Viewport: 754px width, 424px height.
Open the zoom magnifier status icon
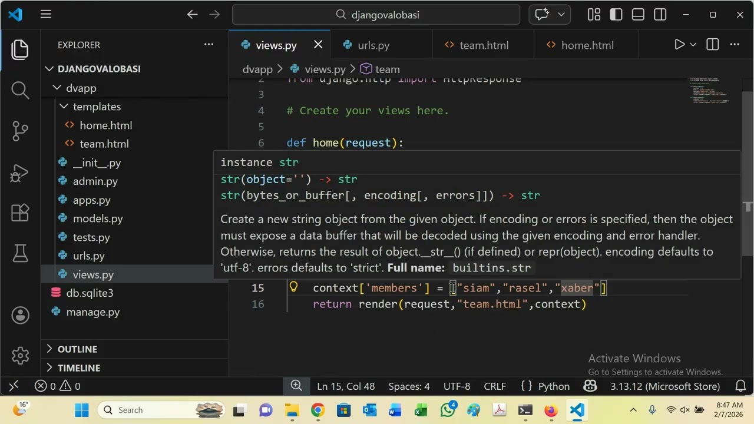(296, 386)
